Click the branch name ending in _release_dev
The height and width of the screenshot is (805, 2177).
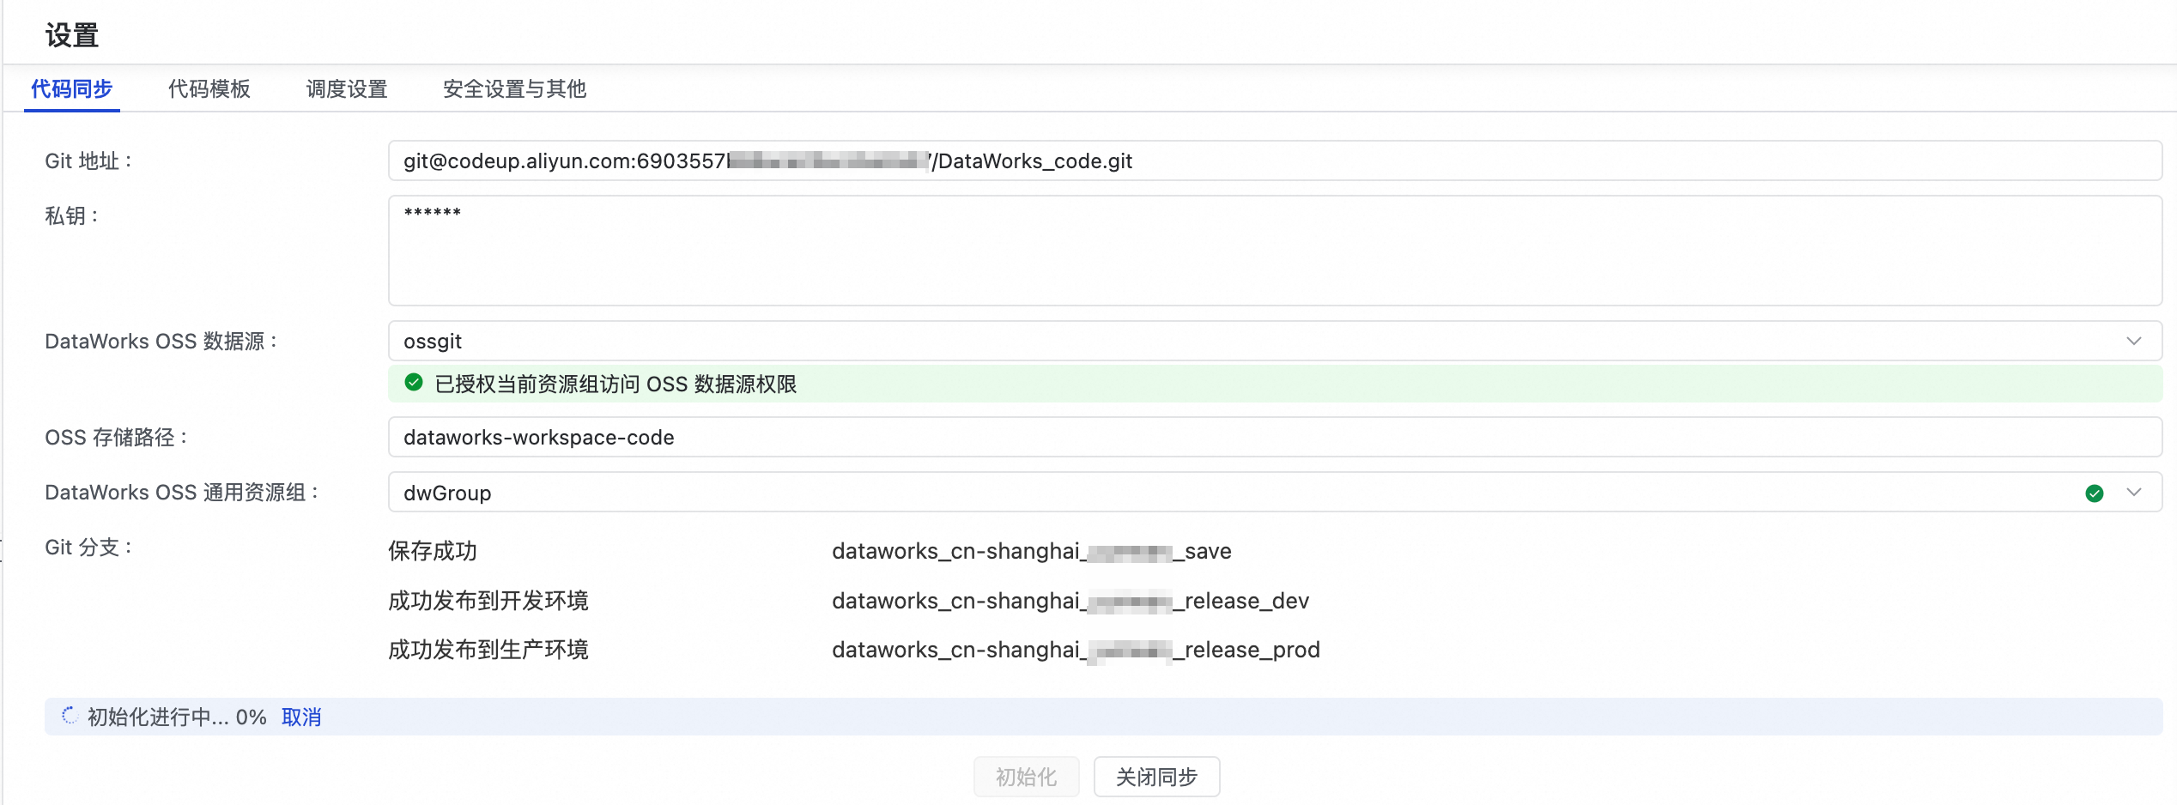pos(1070,601)
